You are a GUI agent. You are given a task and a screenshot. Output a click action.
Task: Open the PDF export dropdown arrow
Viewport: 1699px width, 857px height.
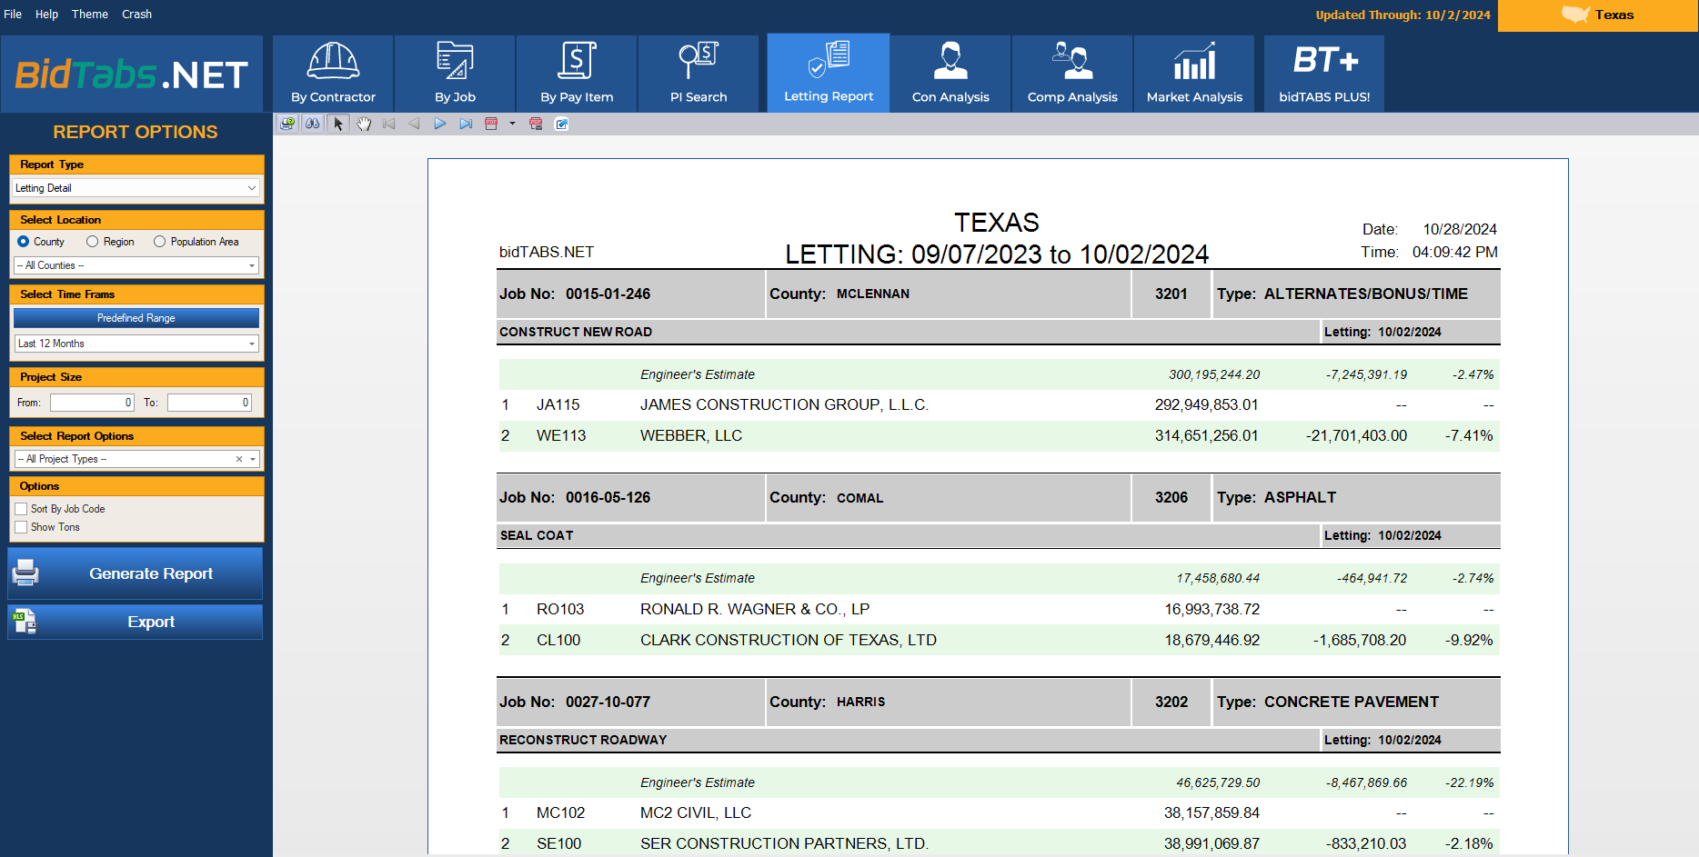[512, 124]
